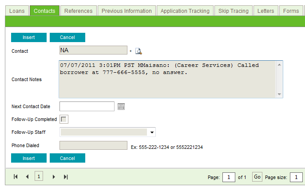Toggle the Follow-Up Completed checkbox
305x187 pixels.
pyautogui.click(x=64, y=119)
